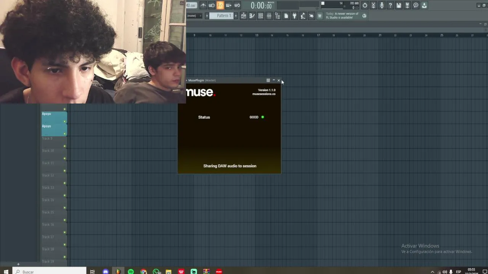This screenshot has height=274, width=488.
Task: Jump to bar 13 on playlist timeline
Action: [x=257, y=35]
